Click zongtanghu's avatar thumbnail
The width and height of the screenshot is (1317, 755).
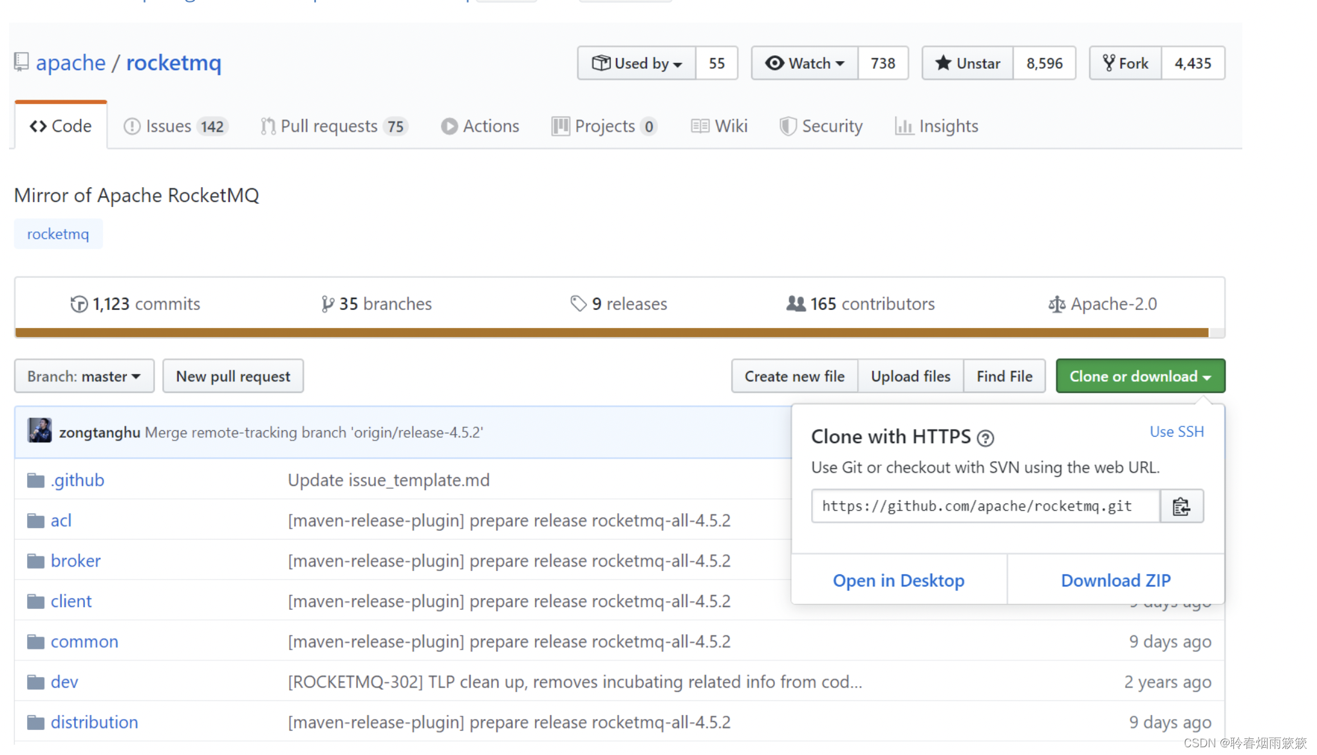click(39, 430)
